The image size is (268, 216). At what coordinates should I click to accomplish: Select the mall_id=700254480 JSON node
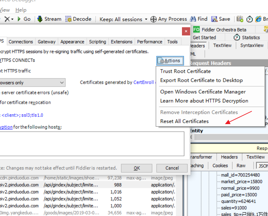(240, 175)
